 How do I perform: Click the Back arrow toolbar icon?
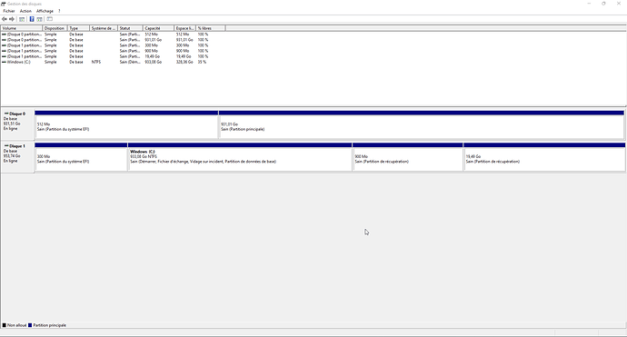(5, 19)
